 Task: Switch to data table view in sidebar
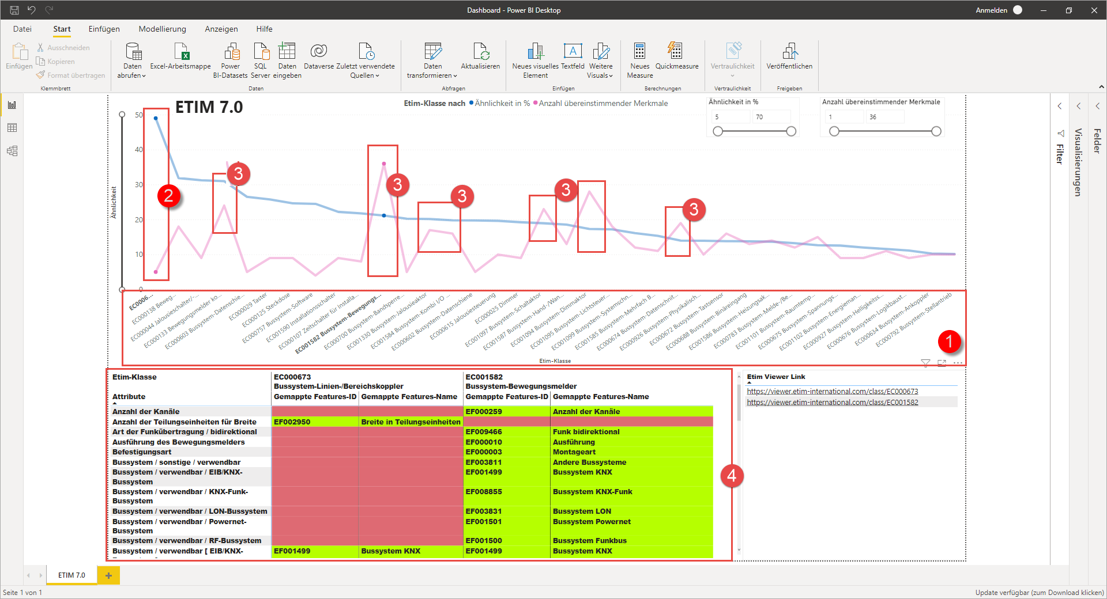[x=12, y=128]
